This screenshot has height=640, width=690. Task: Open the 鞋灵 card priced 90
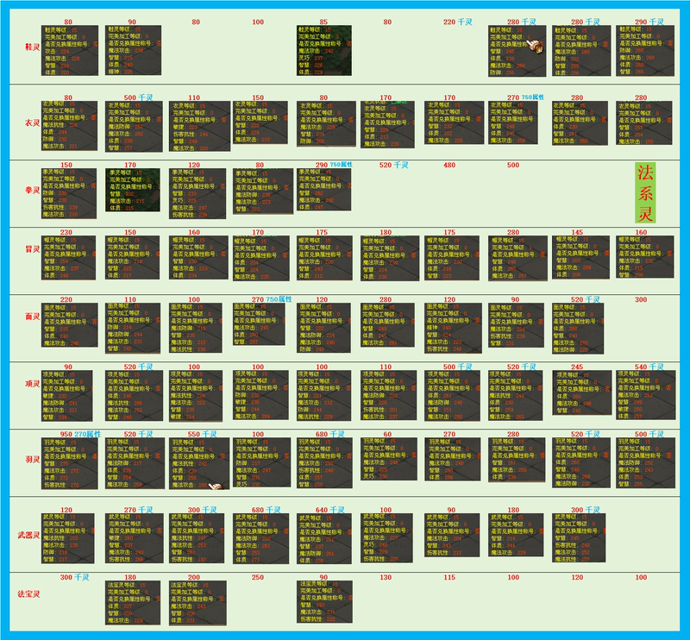[x=133, y=50]
